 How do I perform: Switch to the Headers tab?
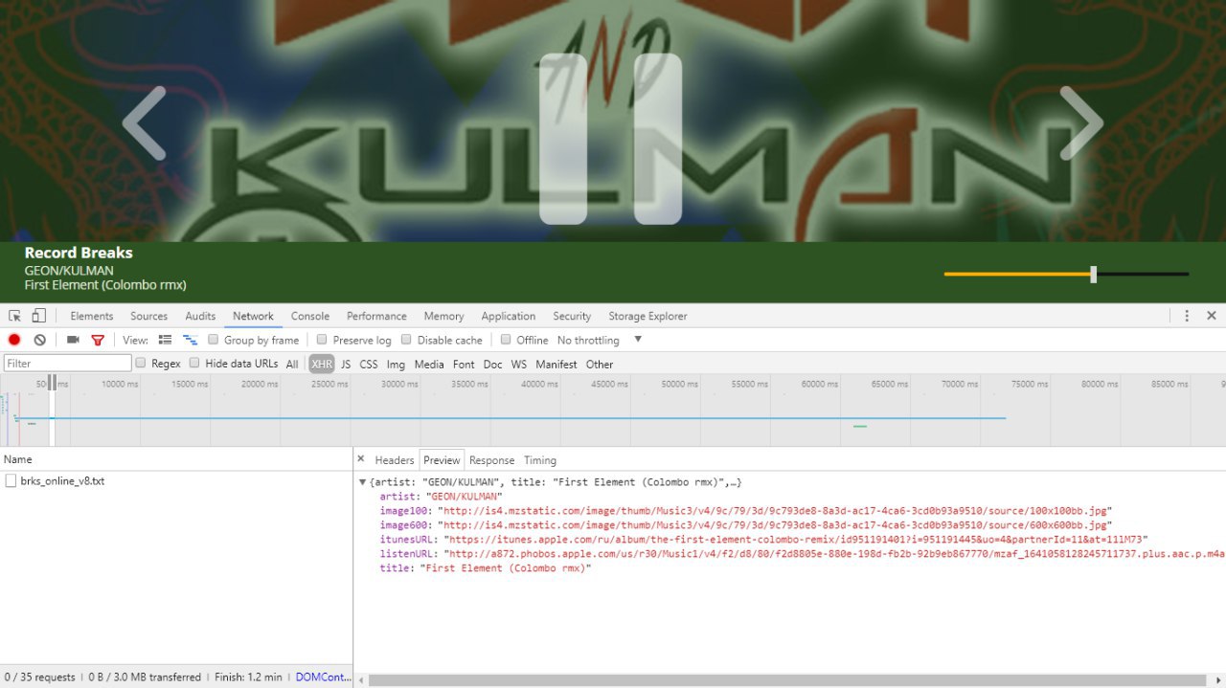coord(395,460)
